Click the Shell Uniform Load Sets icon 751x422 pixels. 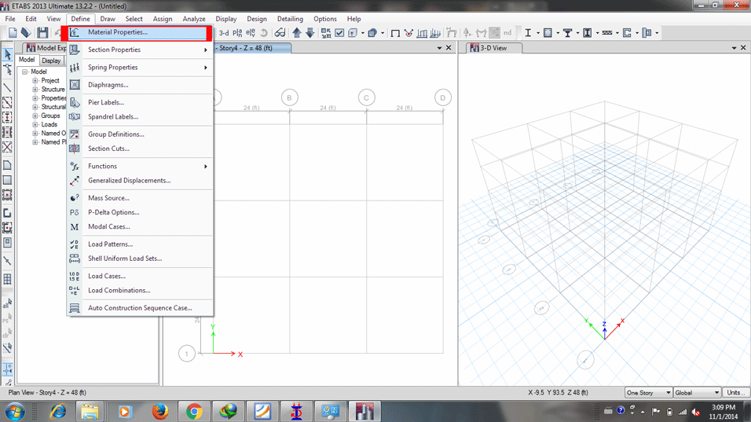click(x=75, y=259)
